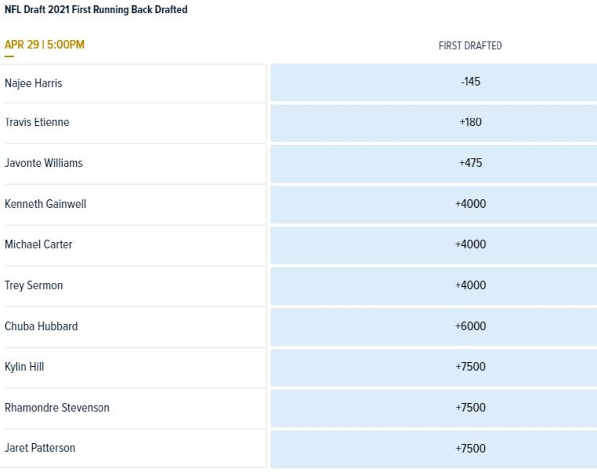Click the Travis Etienne name
The image size is (597, 472).
37,122
